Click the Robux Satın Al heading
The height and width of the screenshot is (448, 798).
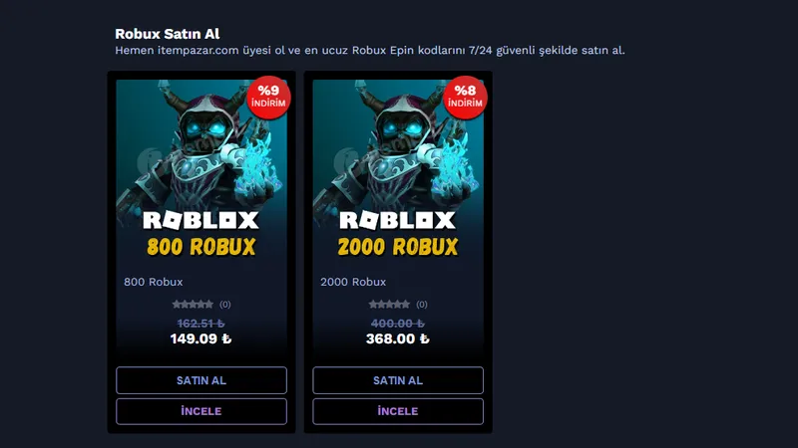(167, 33)
